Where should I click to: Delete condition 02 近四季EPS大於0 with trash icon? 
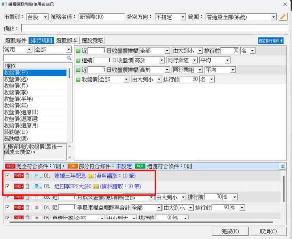(x=27, y=186)
